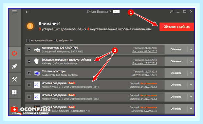This screenshot has height=124, width=203.
Task: Open the Boost rocket sidebar icon
Action: [14, 66]
